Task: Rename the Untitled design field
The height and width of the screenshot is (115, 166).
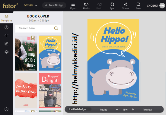Action: coord(79,109)
